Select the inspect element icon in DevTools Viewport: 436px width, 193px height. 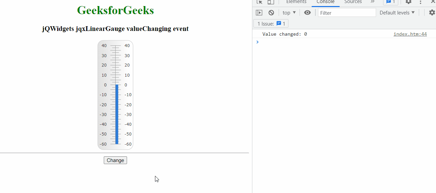pos(259,2)
